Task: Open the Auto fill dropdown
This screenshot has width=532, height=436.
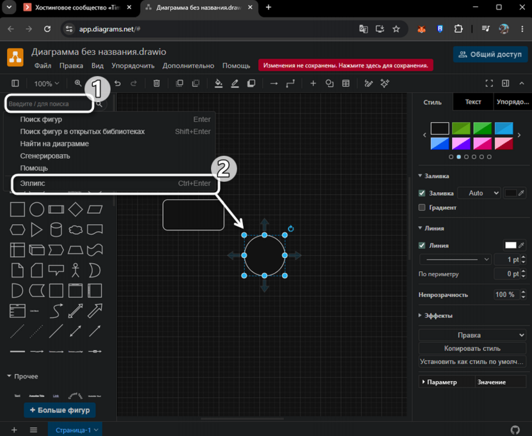Action: [480, 193]
